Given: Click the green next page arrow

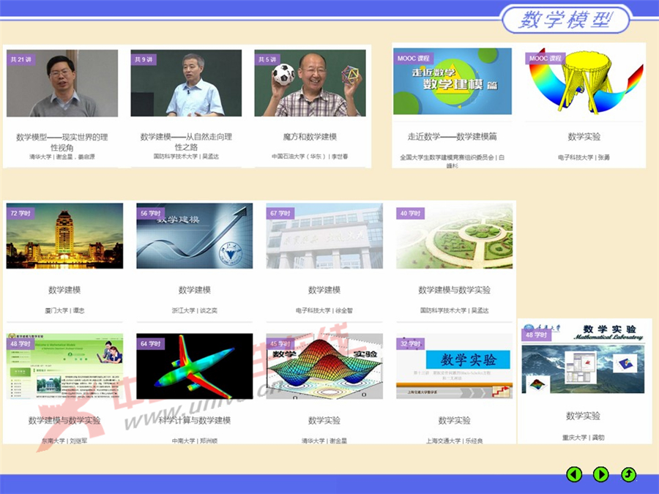Looking at the screenshot, I should pos(600,474).
